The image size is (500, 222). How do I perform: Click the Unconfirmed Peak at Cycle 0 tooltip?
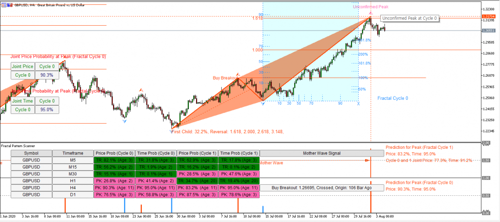tap(409, 18)
